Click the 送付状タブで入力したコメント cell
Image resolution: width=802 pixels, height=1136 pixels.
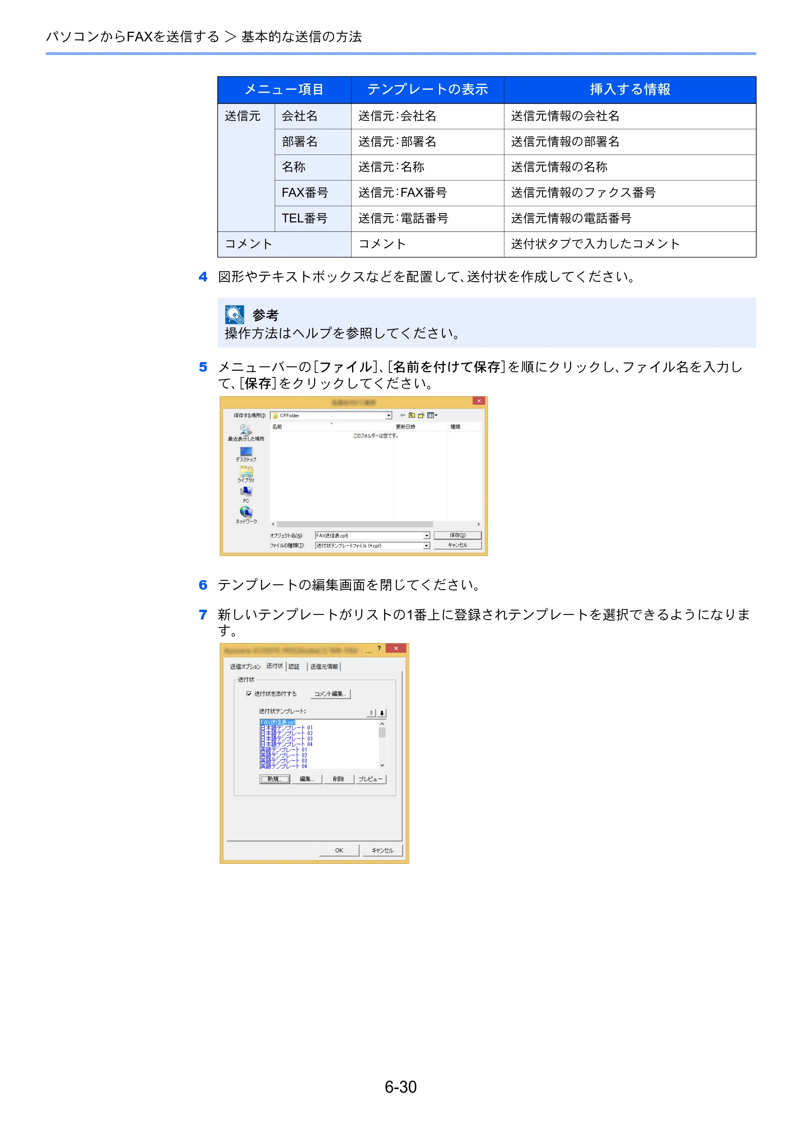630,244
